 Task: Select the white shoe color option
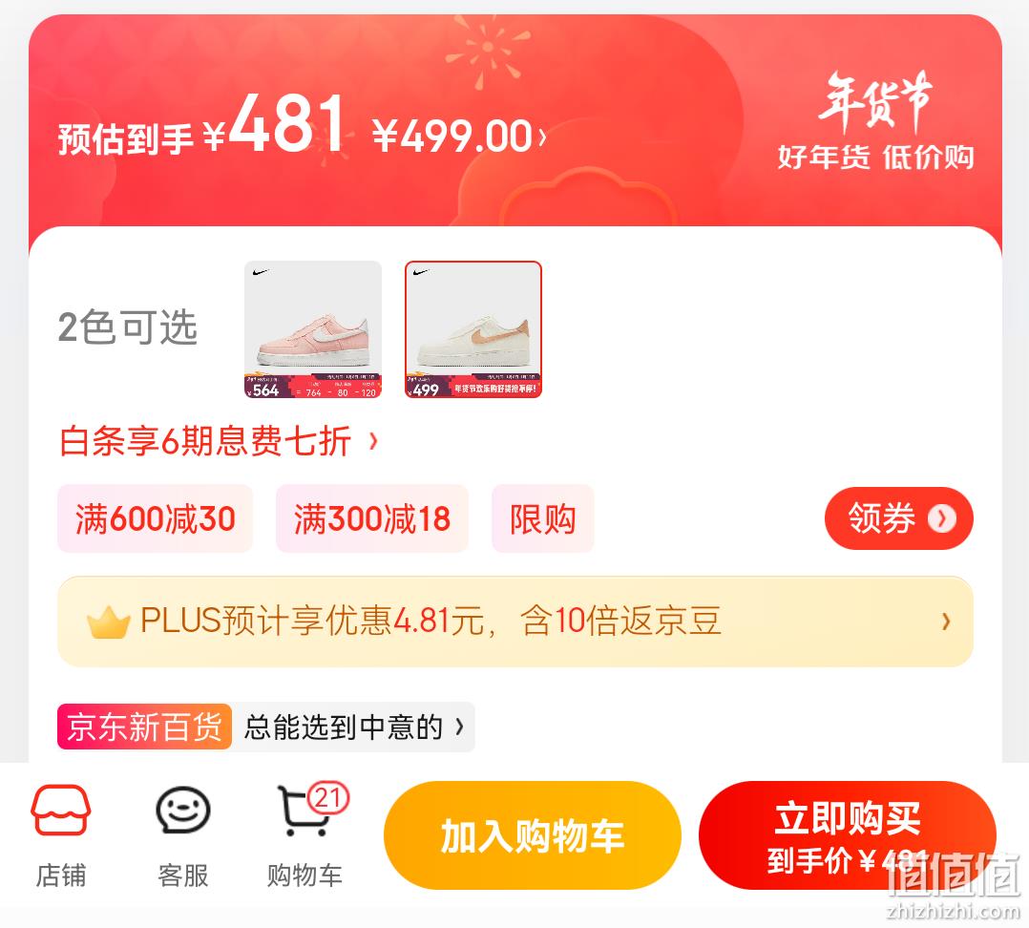click(473, 329)
